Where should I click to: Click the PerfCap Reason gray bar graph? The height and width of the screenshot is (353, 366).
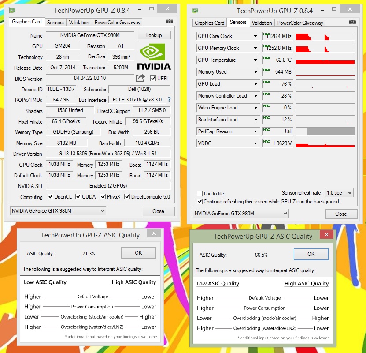[x=325, y=131]
